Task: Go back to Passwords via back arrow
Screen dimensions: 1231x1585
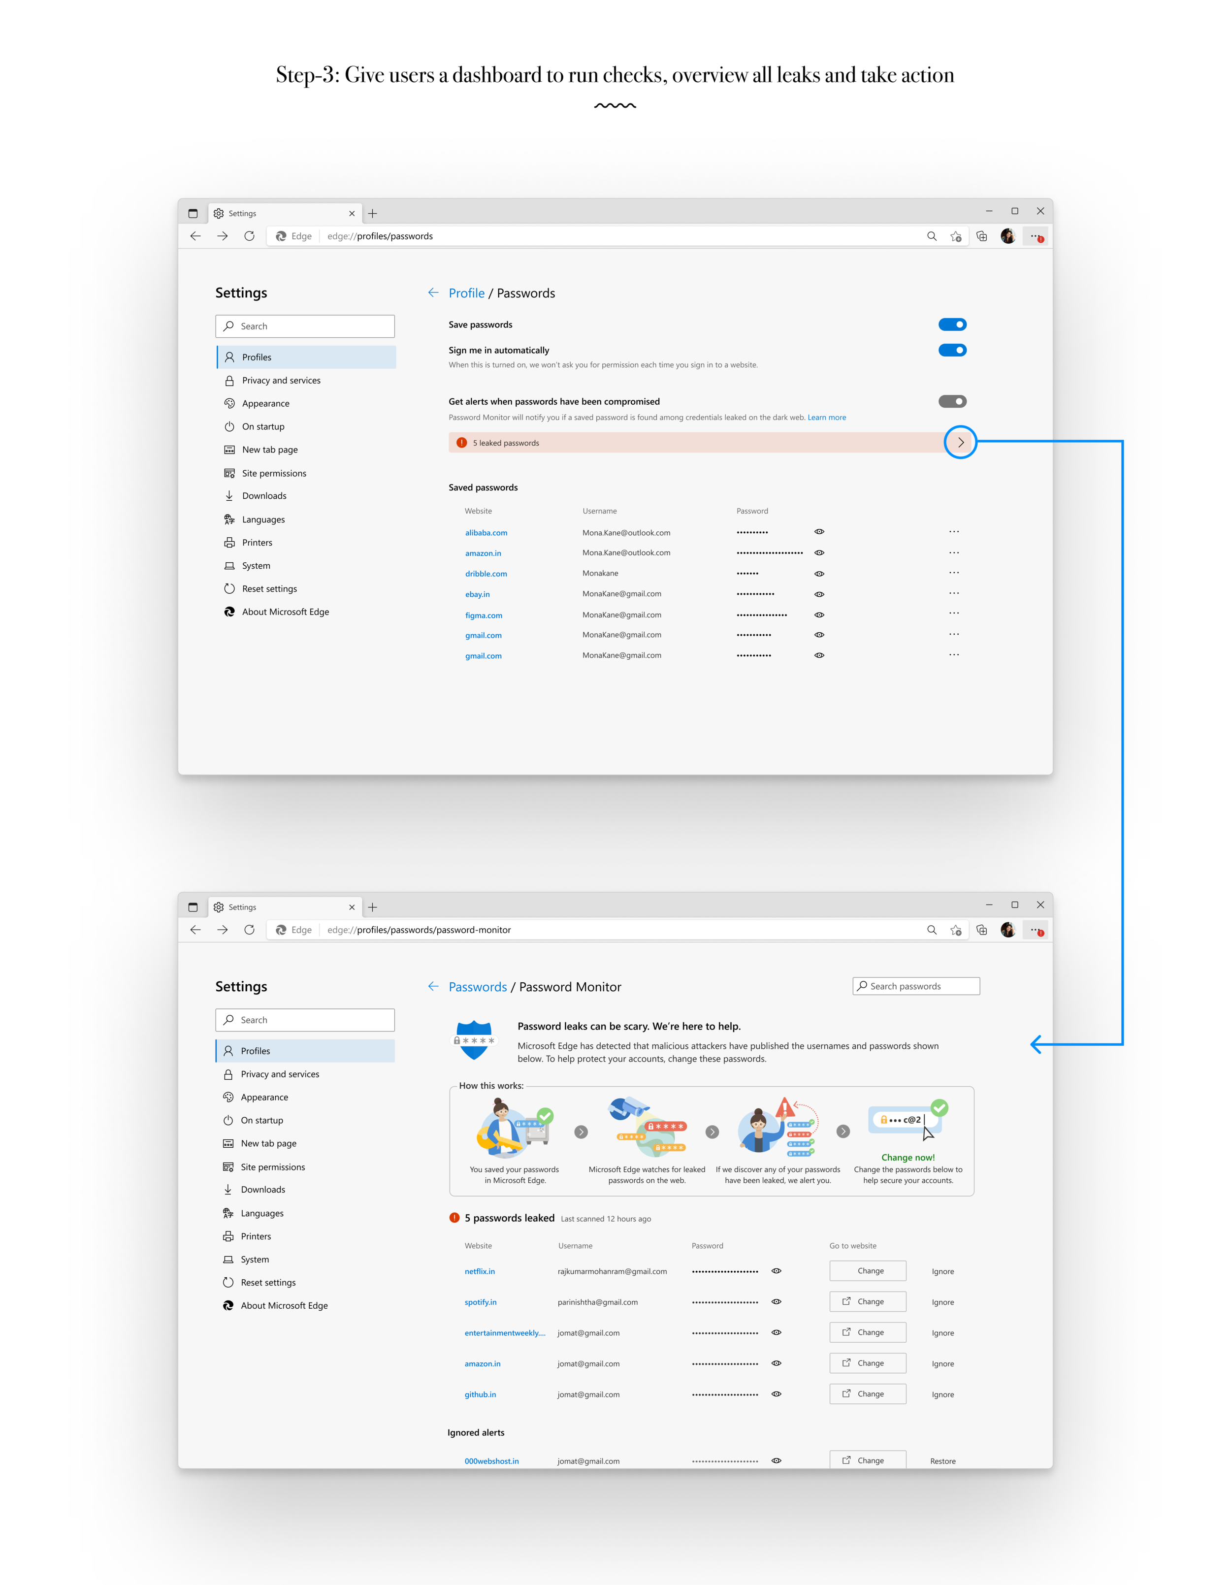Action: pyautogui.click(x=433, y=986)
